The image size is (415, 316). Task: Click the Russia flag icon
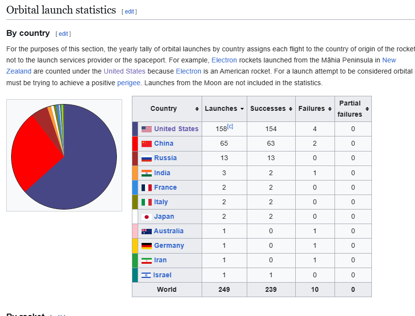coord(146,158)
